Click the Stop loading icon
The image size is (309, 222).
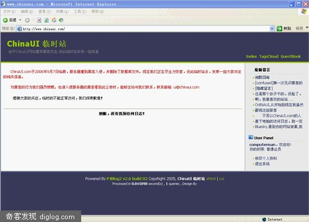pos(39,20)
